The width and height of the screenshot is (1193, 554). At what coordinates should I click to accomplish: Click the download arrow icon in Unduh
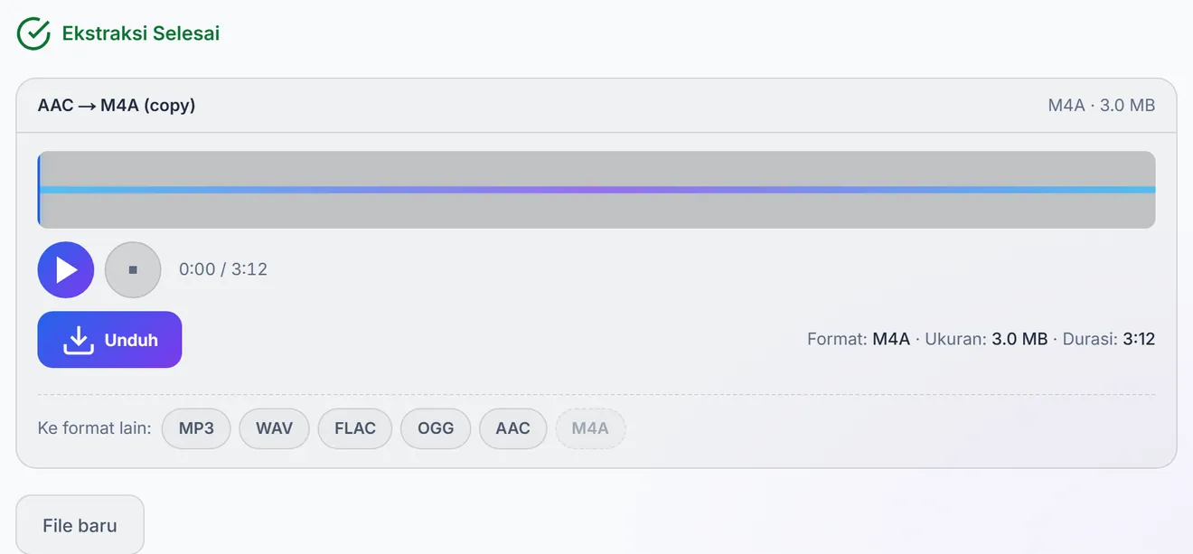coord(79,340)
